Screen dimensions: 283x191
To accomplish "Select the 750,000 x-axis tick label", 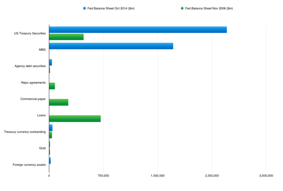I will [x=103, y=176].
